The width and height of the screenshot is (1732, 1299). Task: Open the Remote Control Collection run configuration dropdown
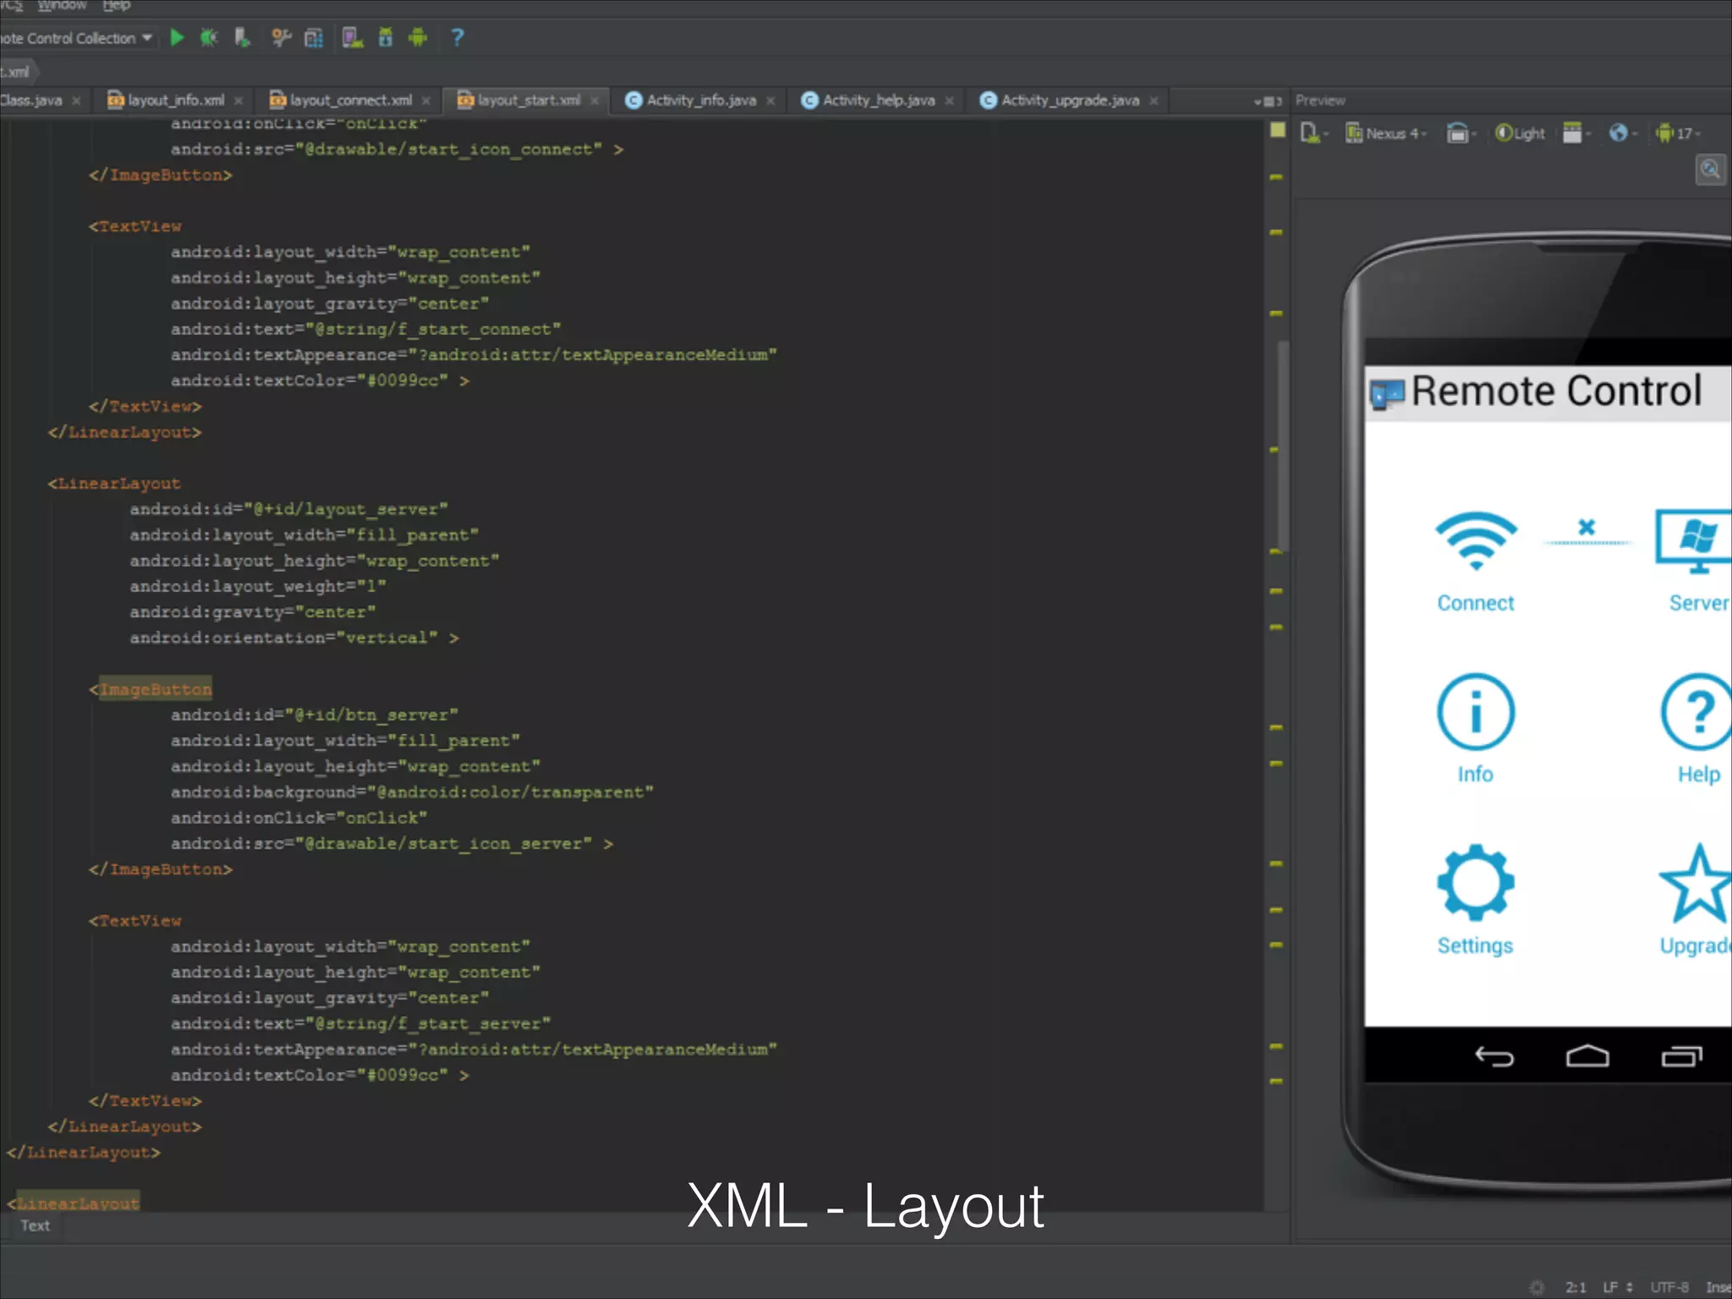(77, 38)
